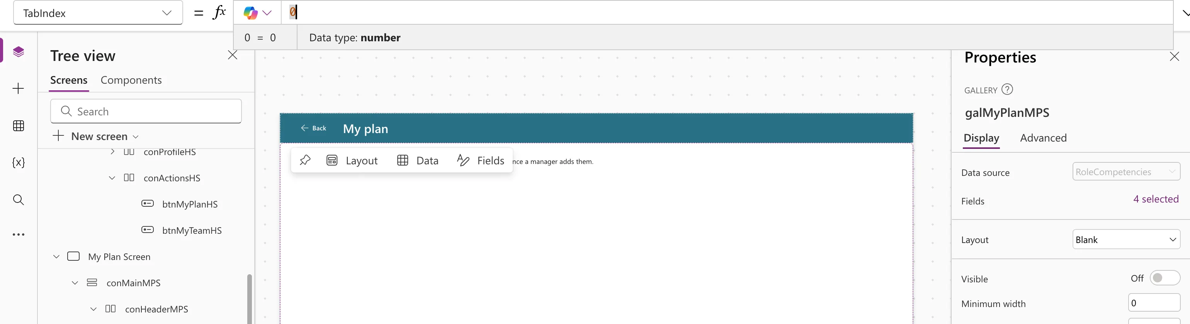Click the help icon beside GALLERY
The width and height of the screenshot is (1190, 324).
1007,89
